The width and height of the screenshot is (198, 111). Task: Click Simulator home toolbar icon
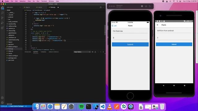pos(142,6)
